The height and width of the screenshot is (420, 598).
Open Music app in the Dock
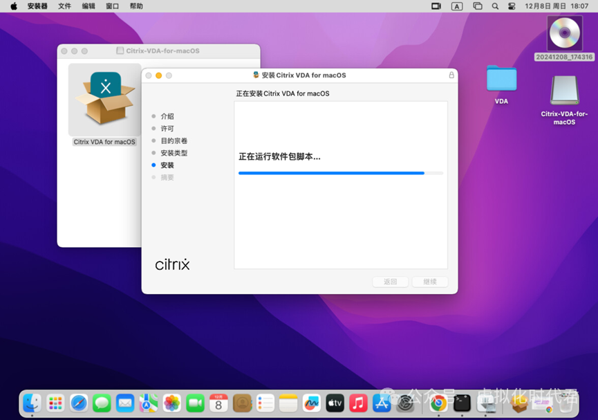[358, 403]
